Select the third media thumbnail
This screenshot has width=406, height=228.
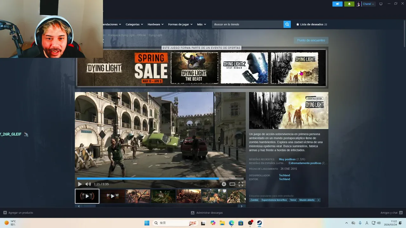(138, 196)
